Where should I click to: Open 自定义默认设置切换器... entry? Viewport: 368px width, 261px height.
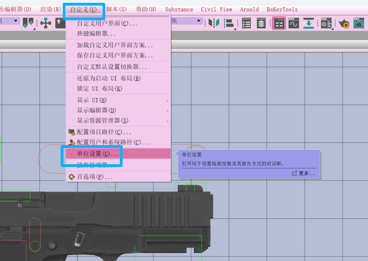[x=118, y=67]
